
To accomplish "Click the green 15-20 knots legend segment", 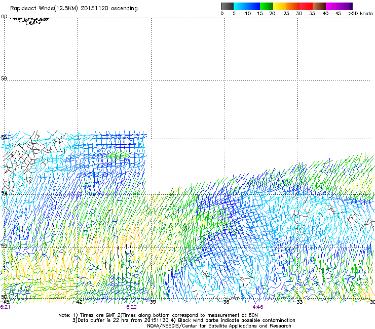I will pos(267,6).
